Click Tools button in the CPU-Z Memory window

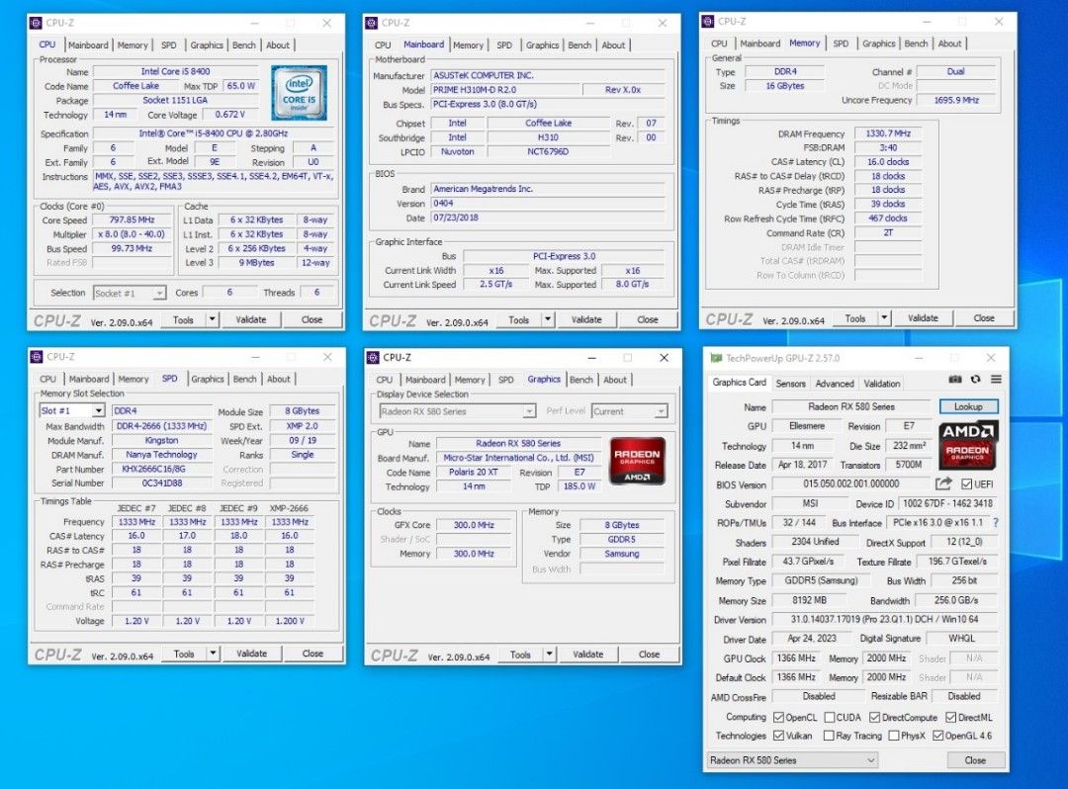(854, 318)
